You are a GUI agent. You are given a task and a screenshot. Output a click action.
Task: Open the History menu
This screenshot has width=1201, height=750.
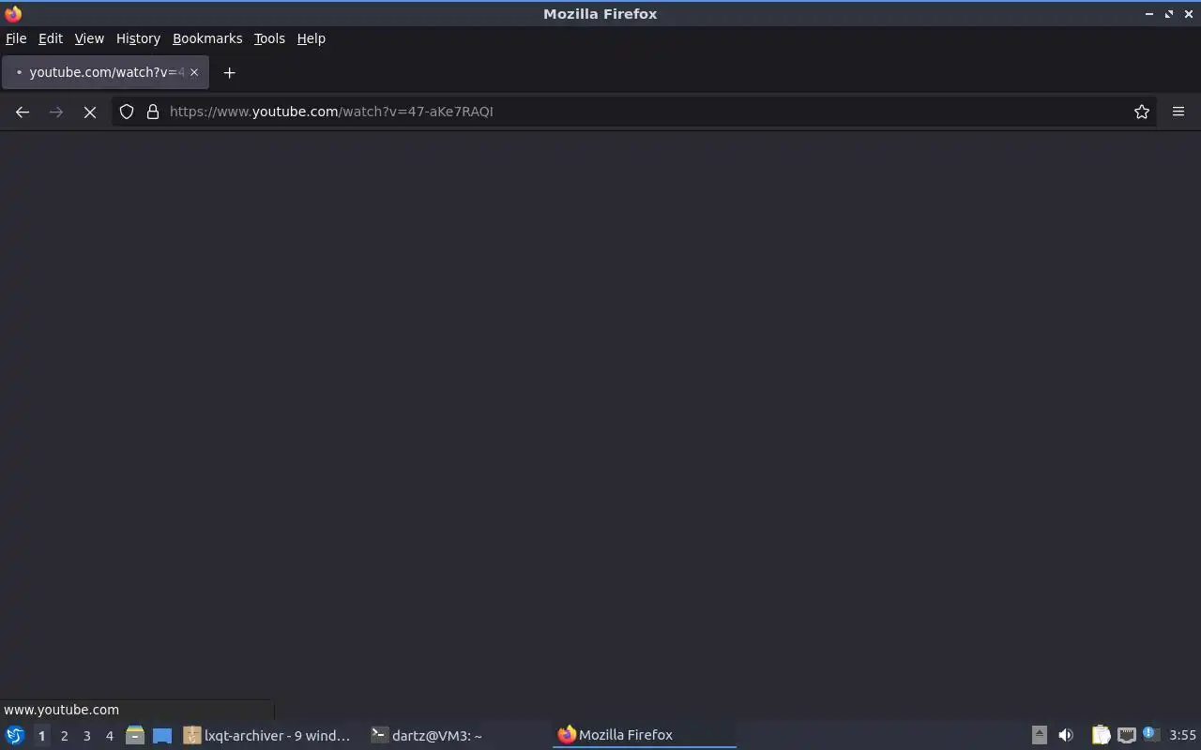point(138,38)
